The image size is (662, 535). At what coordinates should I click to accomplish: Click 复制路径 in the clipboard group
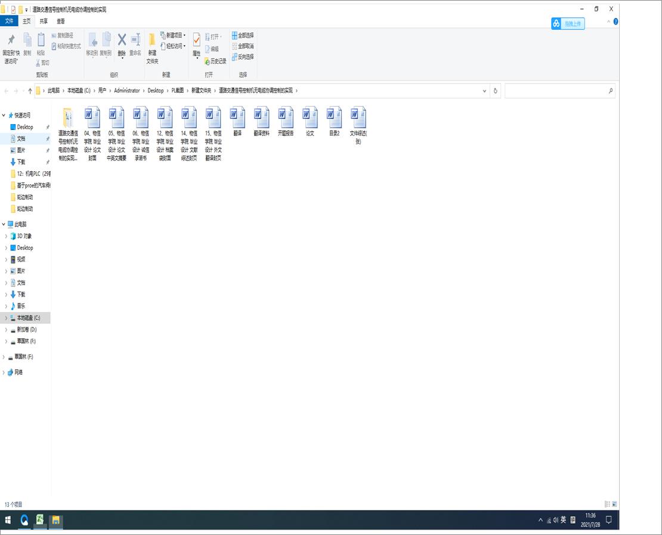[63, 35]
